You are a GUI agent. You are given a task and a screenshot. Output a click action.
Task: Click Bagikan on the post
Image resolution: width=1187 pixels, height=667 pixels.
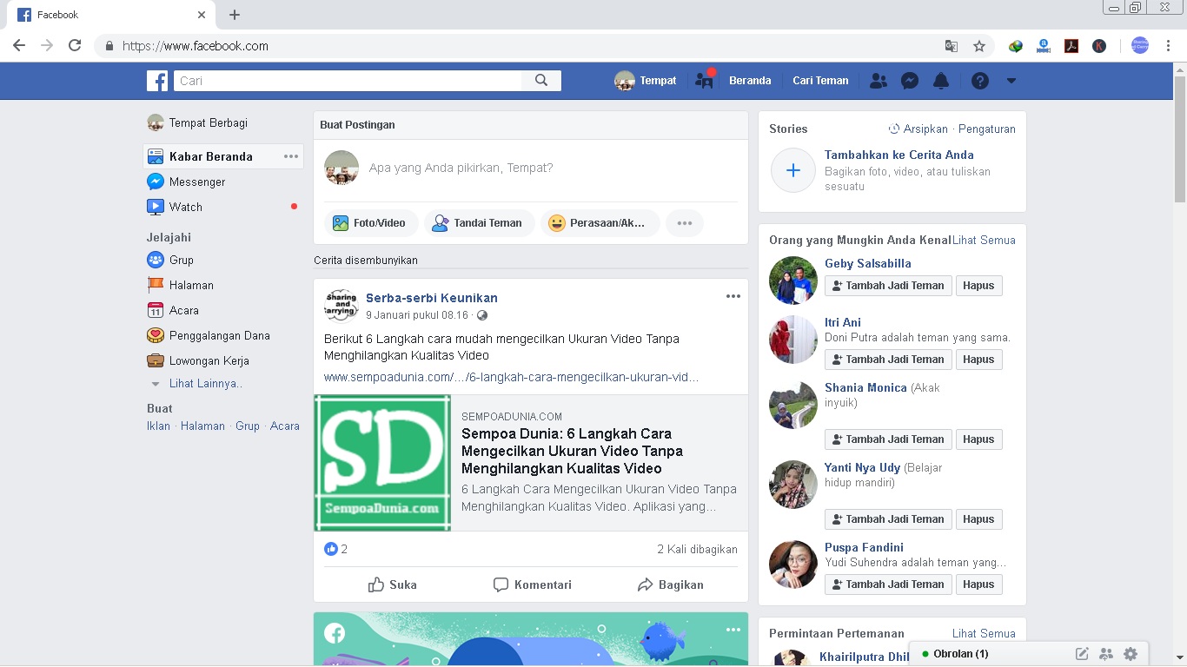(x=671, y=584)
